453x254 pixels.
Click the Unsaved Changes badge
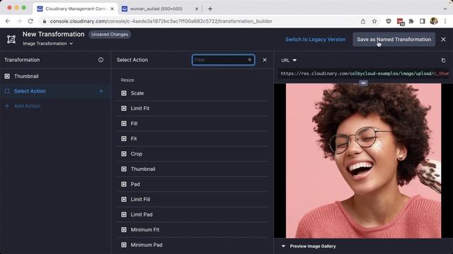(110, 35)
